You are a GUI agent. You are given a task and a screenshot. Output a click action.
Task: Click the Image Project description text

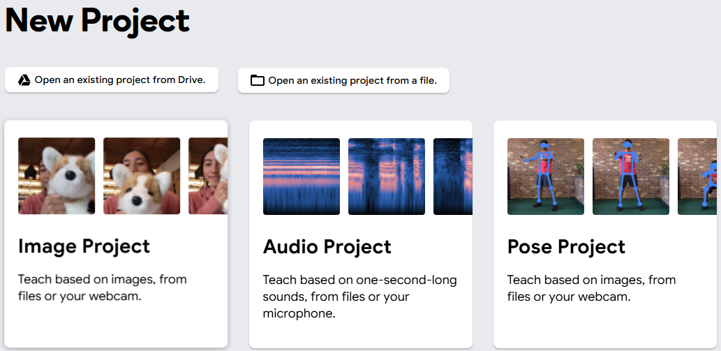[103, 288]
